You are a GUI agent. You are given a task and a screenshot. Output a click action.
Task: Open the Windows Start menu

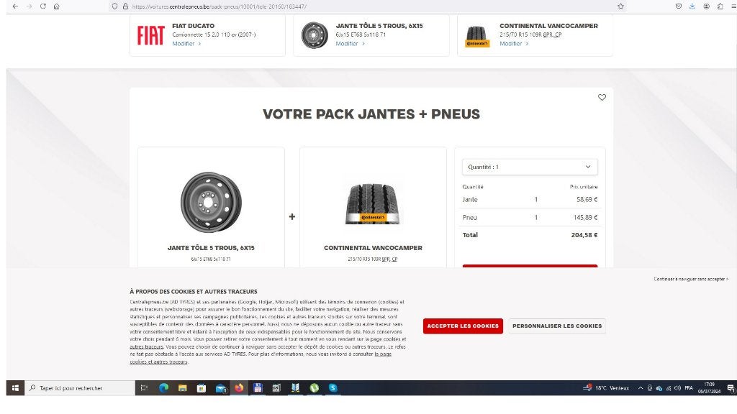(x=15, y=387)
